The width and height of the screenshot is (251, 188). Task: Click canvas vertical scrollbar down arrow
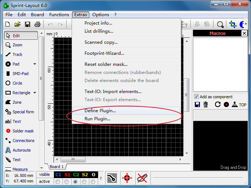(187, 153)
